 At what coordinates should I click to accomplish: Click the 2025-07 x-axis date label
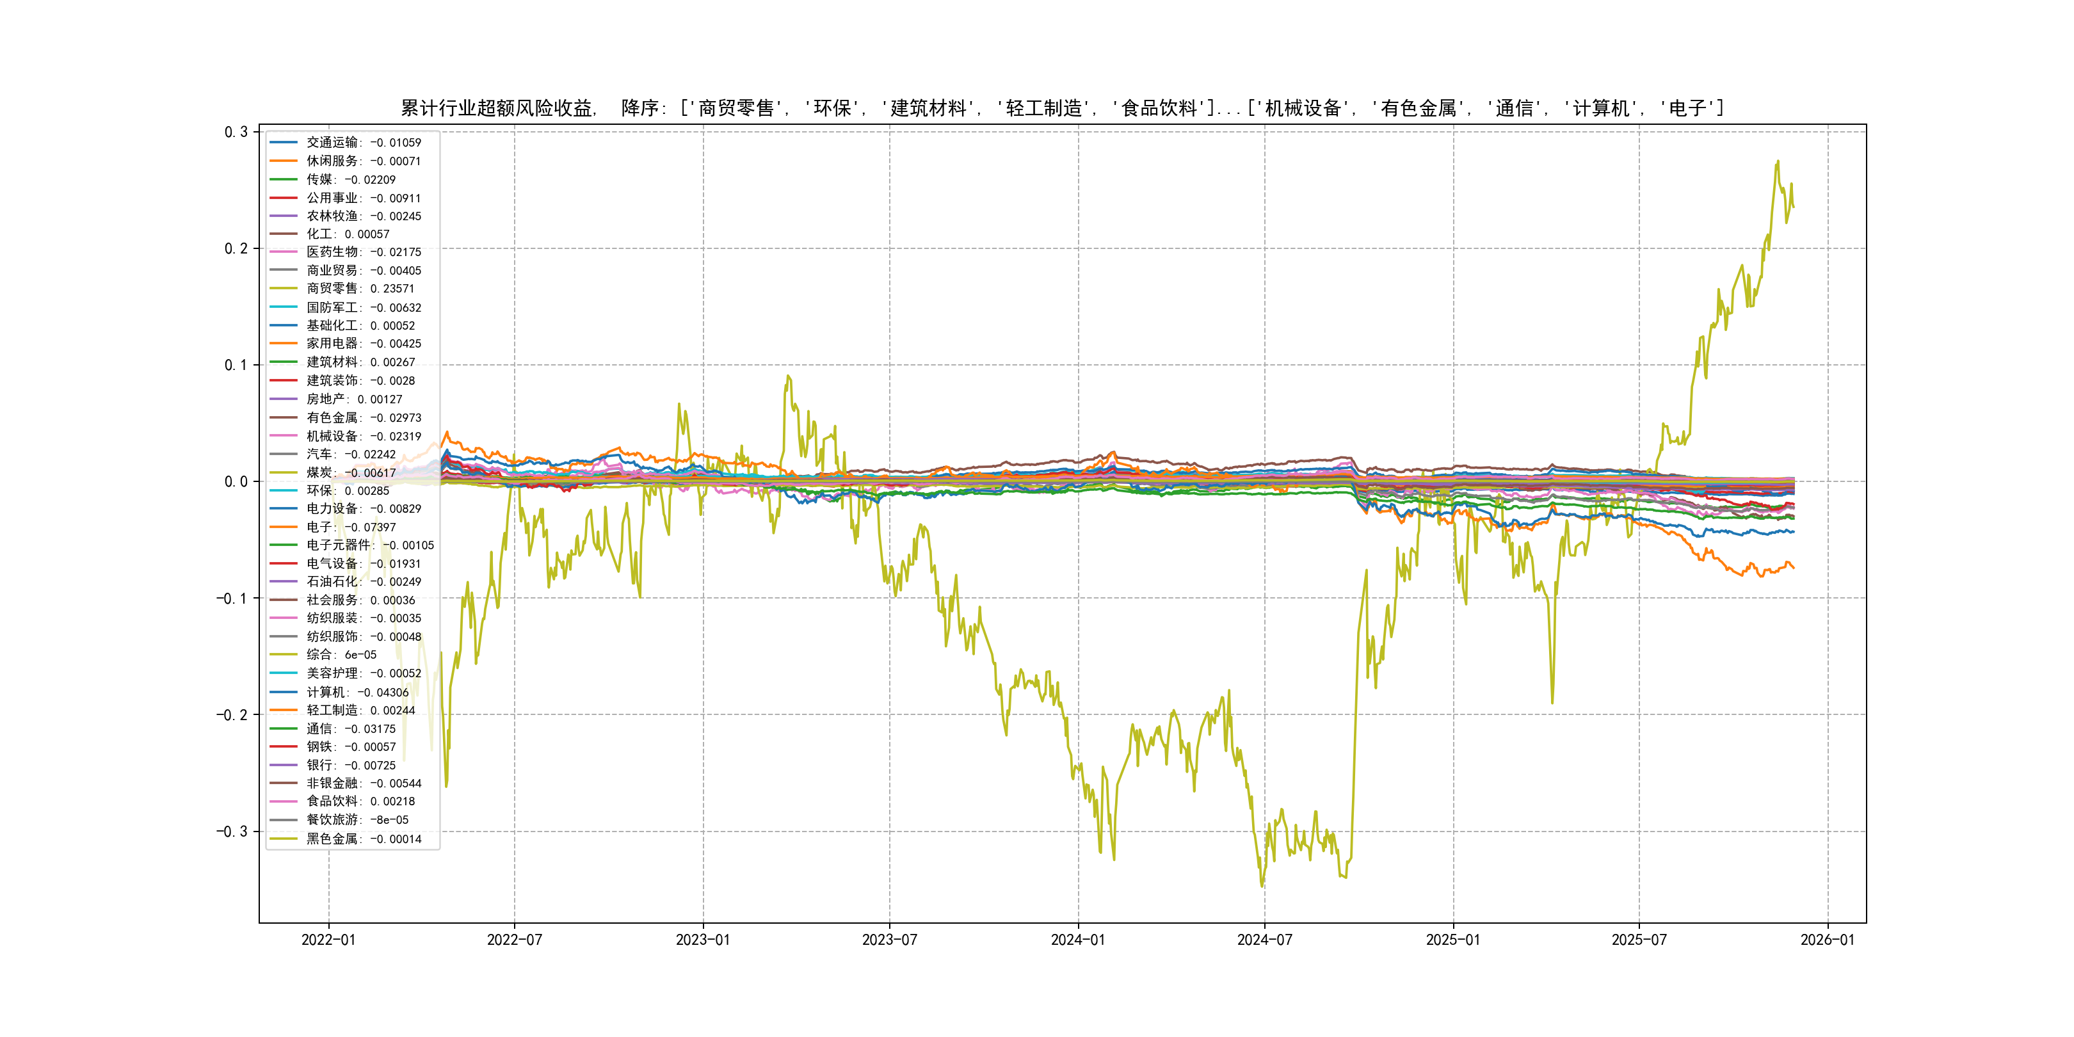1639,940
